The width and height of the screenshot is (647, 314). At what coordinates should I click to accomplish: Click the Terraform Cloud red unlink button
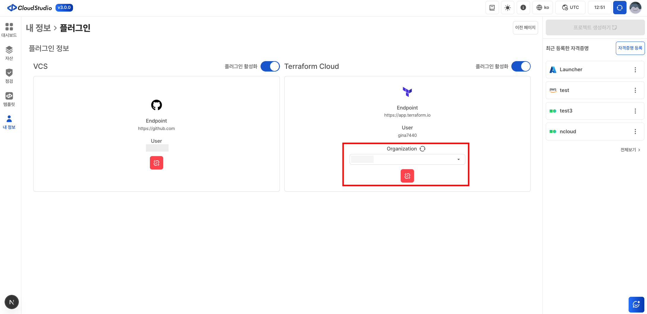pyautogui.click(x=407, y=176)
